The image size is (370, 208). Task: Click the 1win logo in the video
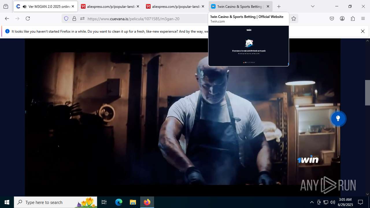click(308, 160)
